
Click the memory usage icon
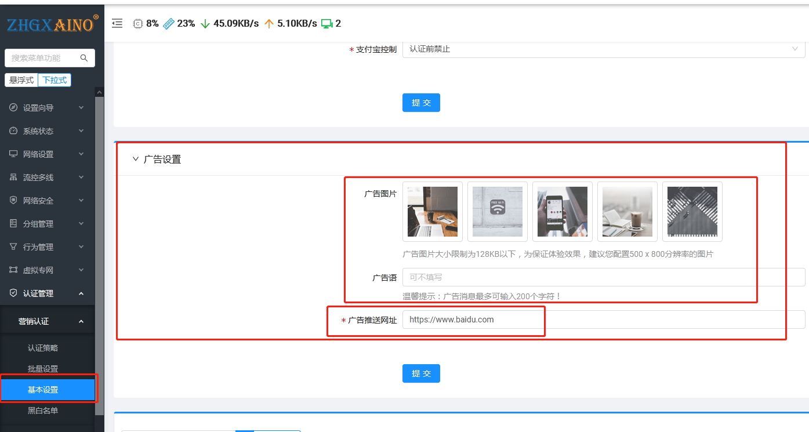tap(169, 23)
